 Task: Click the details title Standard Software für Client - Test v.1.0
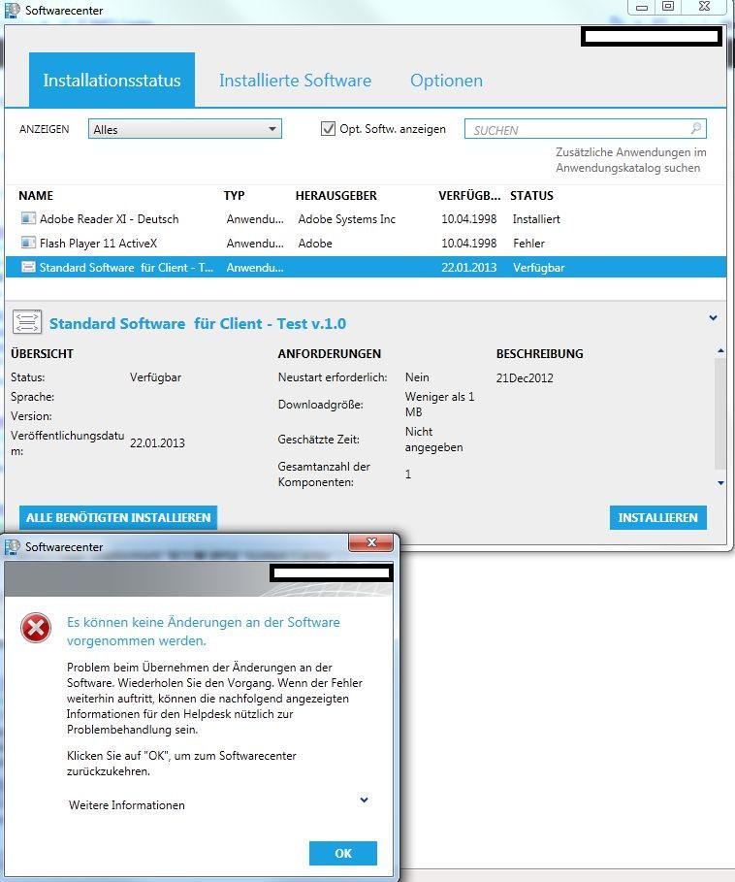198,323
